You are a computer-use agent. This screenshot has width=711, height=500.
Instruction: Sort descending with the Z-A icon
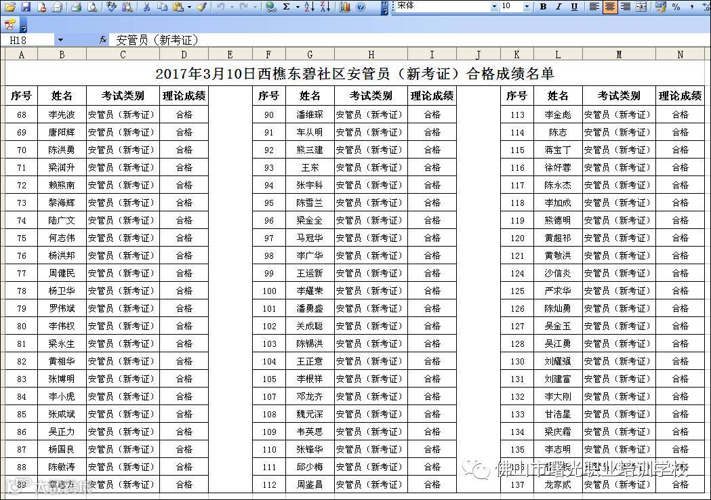(x=325, y=6)
